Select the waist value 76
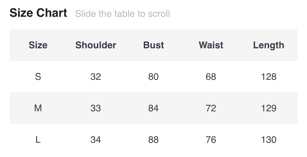Screen dimensions: 307x157 tap(211, 140)
